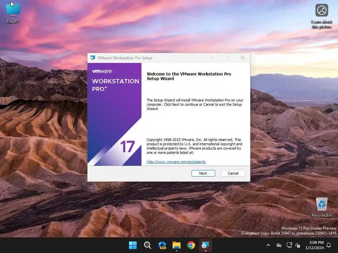Click the Next button in setup wizard
The height and width of the screenshot is (253, 338).
click(203, 173)
